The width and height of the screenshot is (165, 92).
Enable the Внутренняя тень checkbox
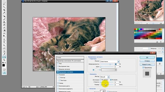(x=58, y=66)
